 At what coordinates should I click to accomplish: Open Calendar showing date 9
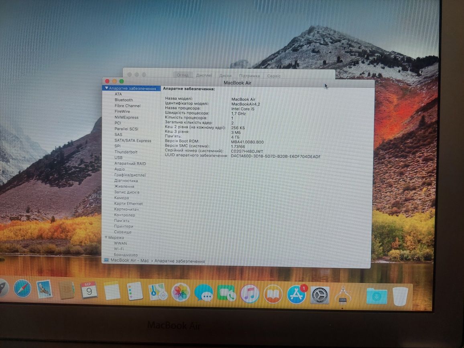89,290
